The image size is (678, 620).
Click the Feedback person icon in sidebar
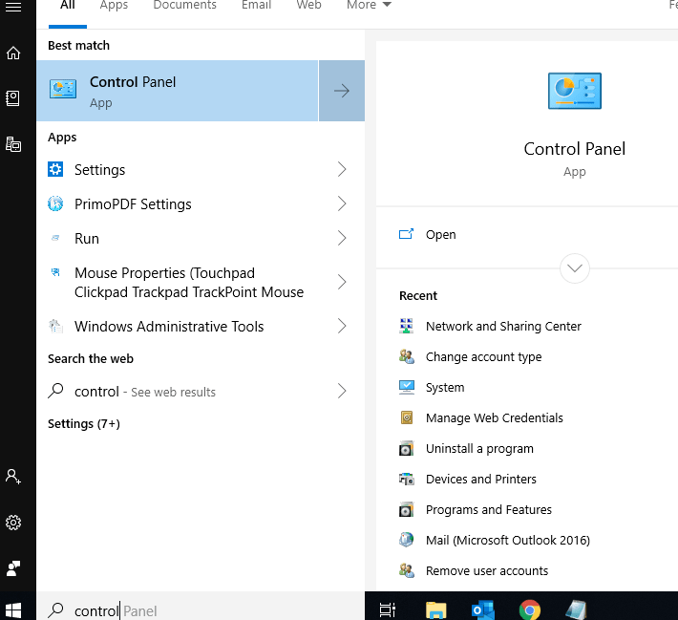pos(13,568)
